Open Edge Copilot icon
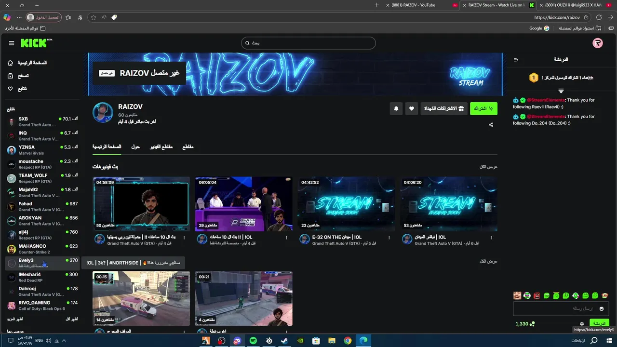This screenshot has width=617, height=347. (x=7, y=17)
